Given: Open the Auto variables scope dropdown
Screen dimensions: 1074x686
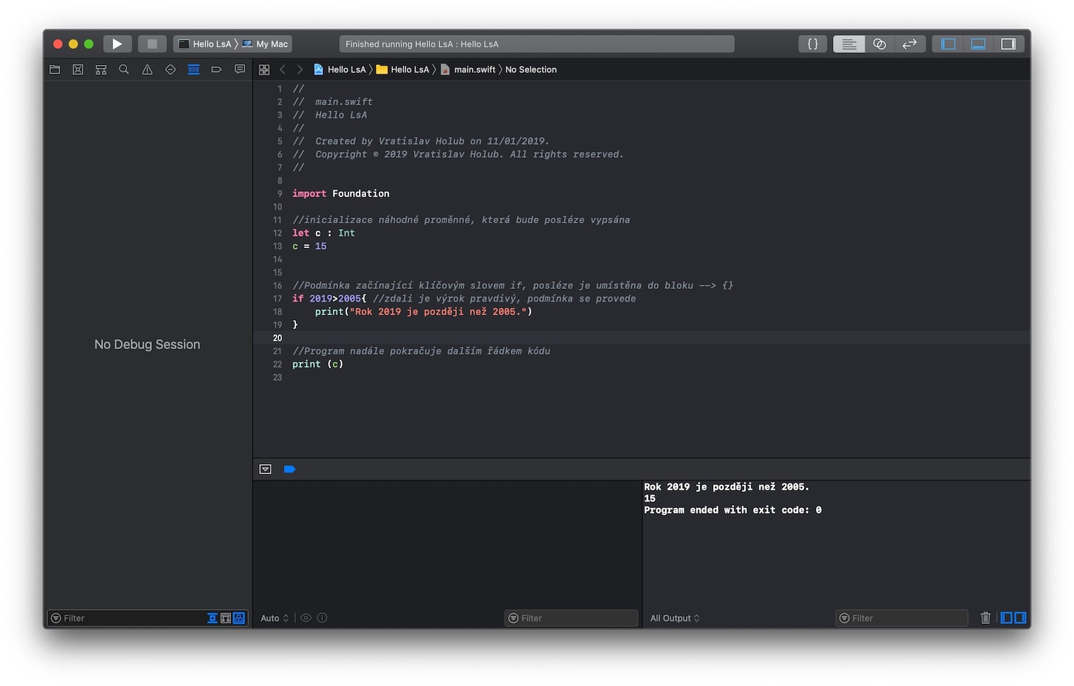Looking at the screenshot, I should 274,618.
